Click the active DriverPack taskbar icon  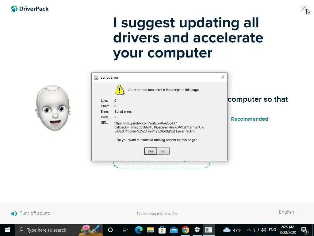tap(209, 230)
